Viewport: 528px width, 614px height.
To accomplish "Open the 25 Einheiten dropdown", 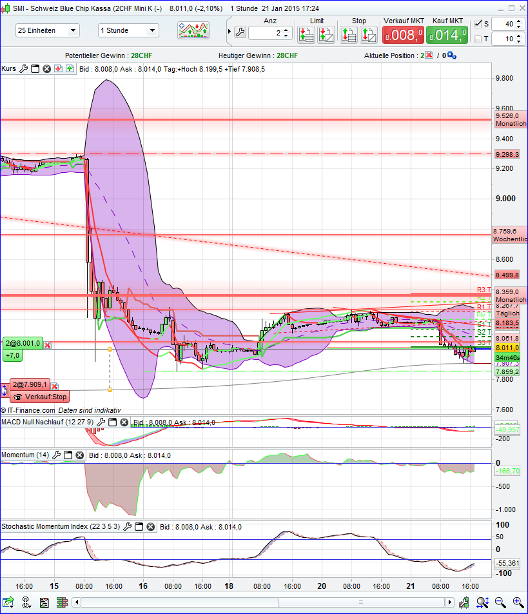I will click(x=47, y=30).
